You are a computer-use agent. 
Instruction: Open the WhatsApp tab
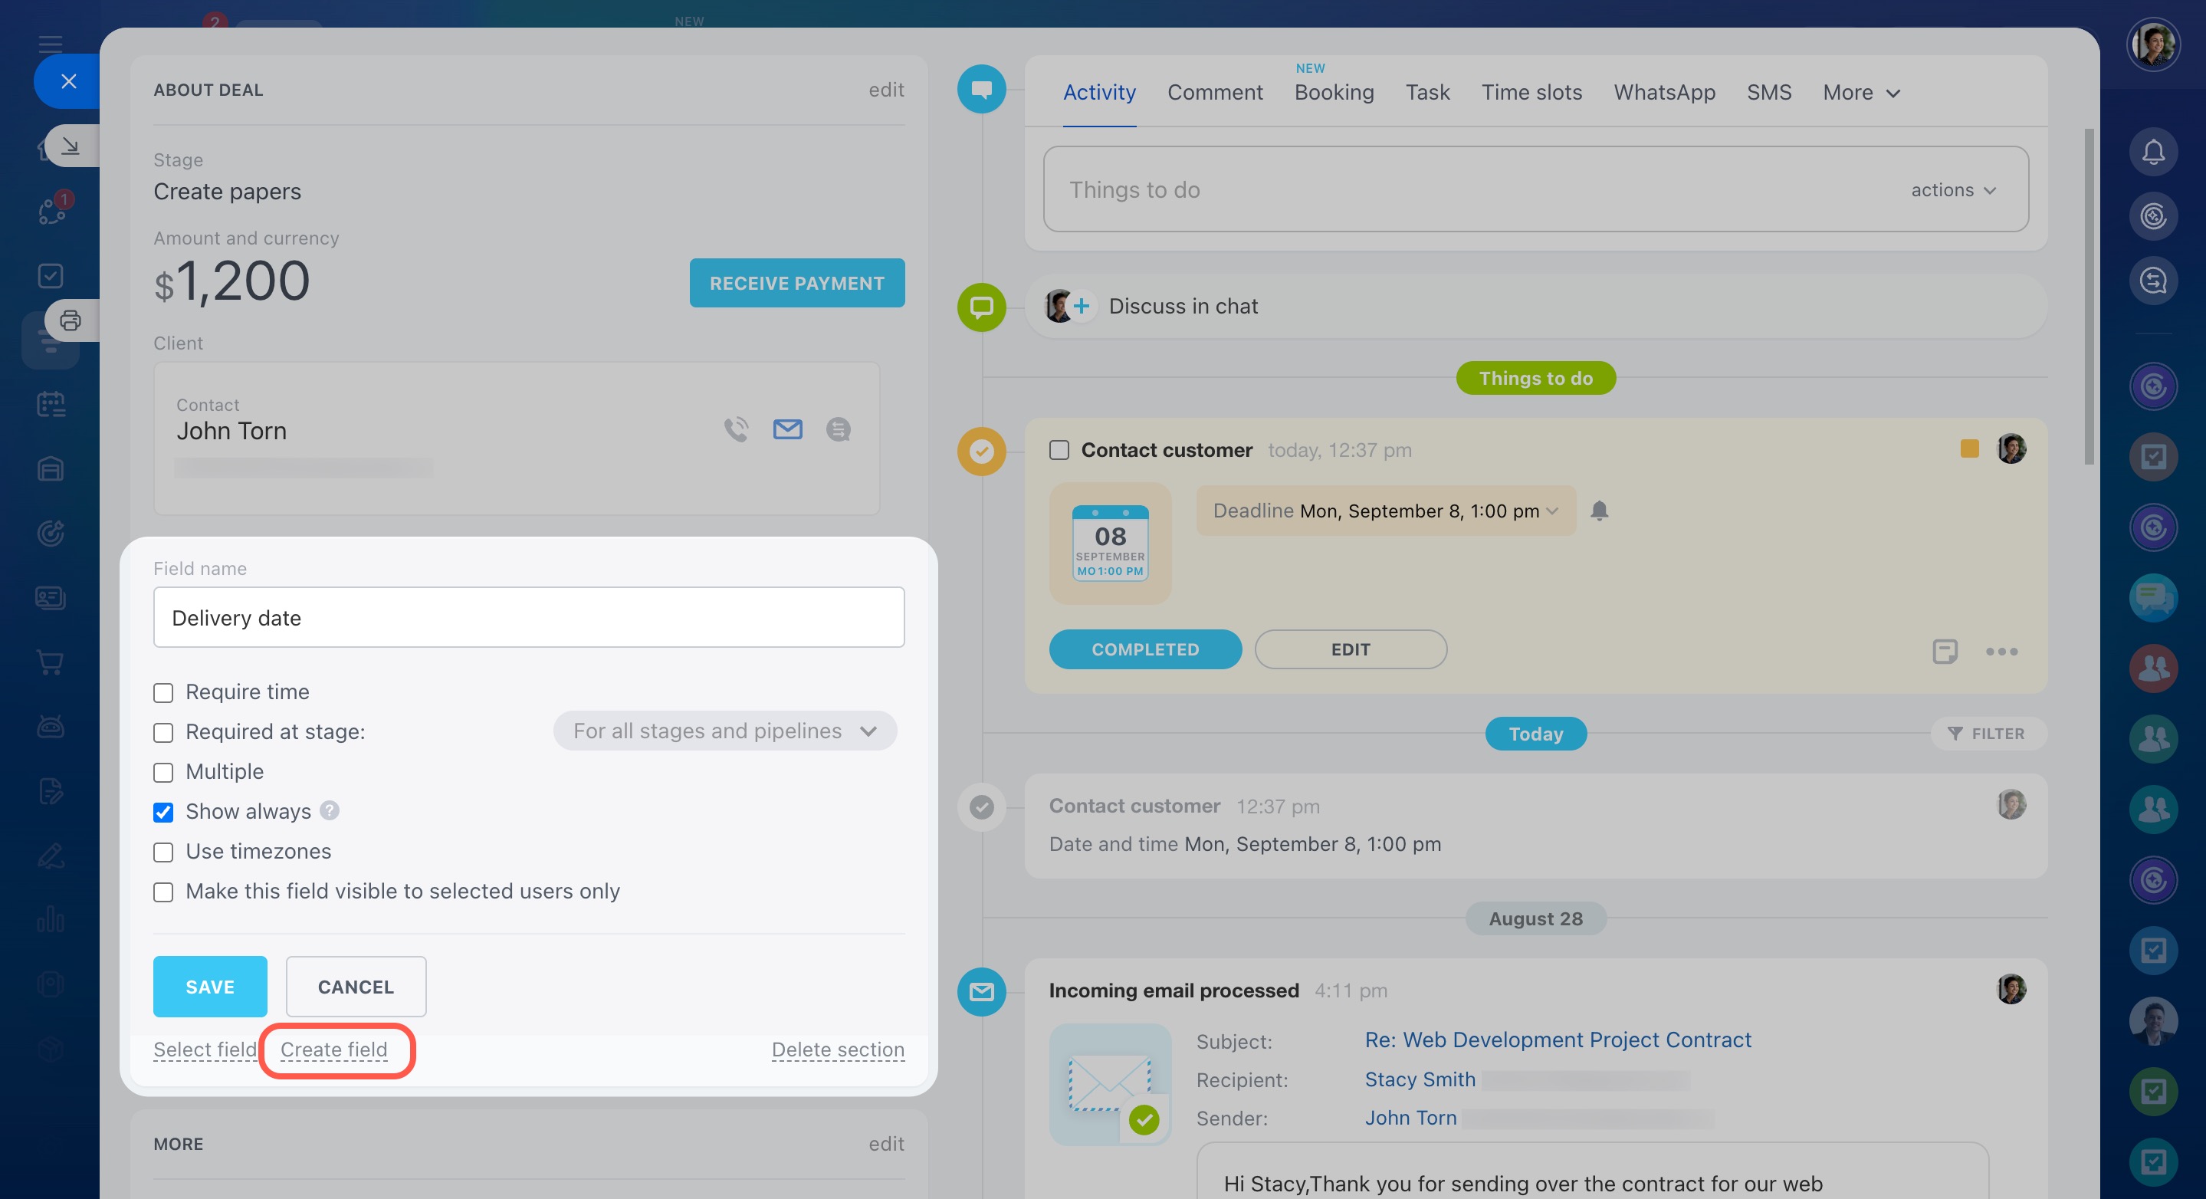click(1664, 93)
